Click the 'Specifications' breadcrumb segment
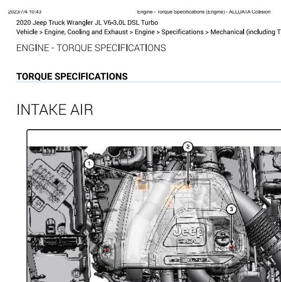Viewport: 281px width, 282px height. [x=183, y=32]
